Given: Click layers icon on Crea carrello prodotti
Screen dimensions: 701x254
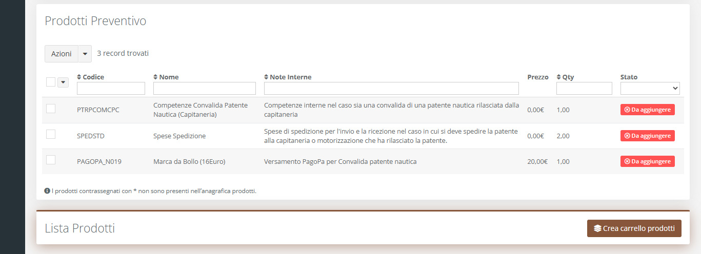Looking at the screenshot, I should coord(597,228).
